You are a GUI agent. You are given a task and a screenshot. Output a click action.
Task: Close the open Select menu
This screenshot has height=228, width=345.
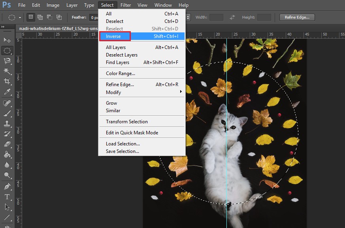coord(107,5)
